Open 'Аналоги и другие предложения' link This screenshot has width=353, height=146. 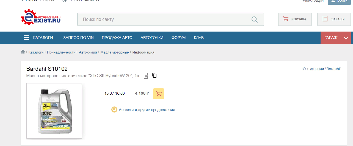(147, 110)
